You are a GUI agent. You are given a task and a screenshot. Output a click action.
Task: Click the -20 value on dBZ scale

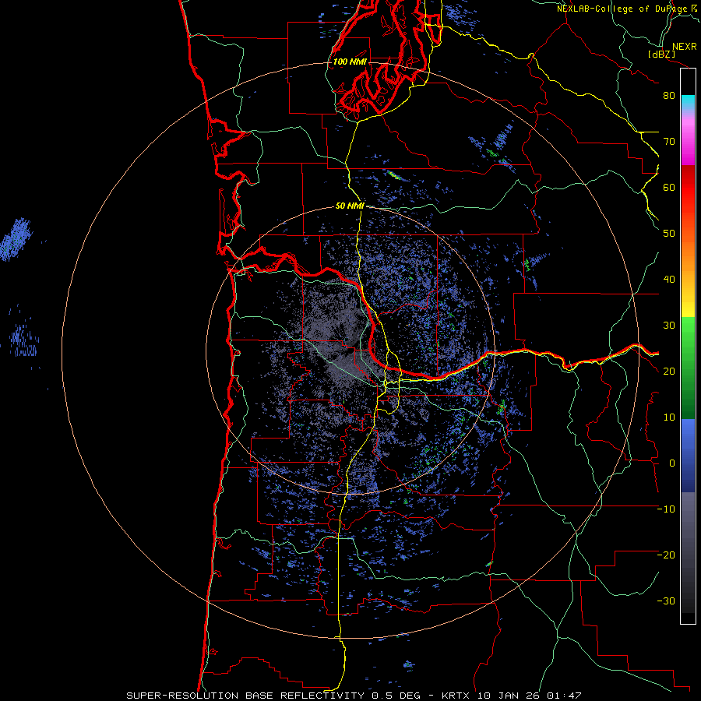[x=666, y=555]
